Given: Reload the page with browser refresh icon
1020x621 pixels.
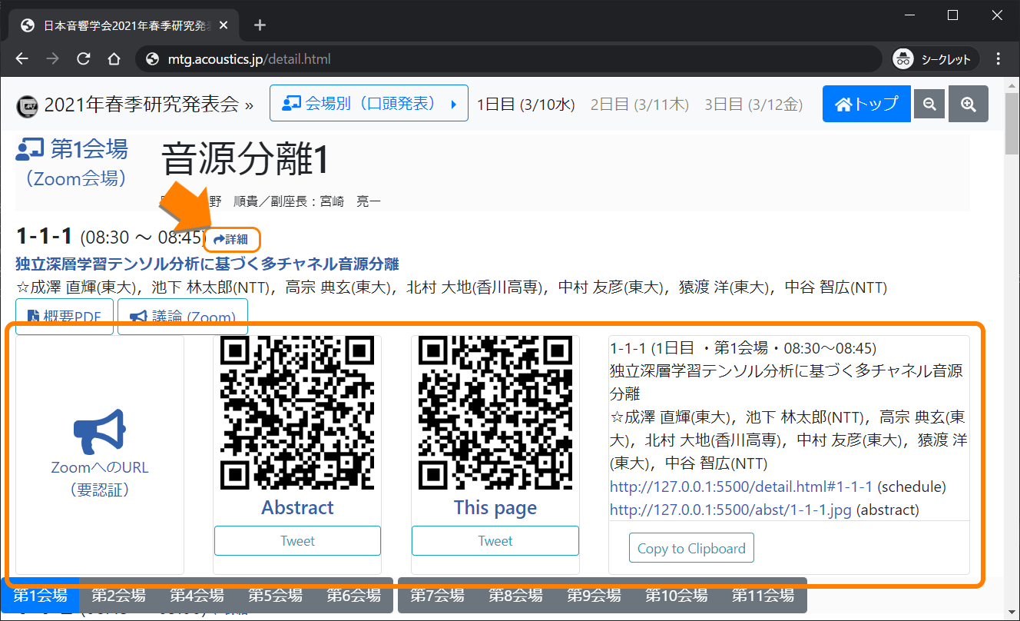Looking at the screenshot, I should point(83,59).
